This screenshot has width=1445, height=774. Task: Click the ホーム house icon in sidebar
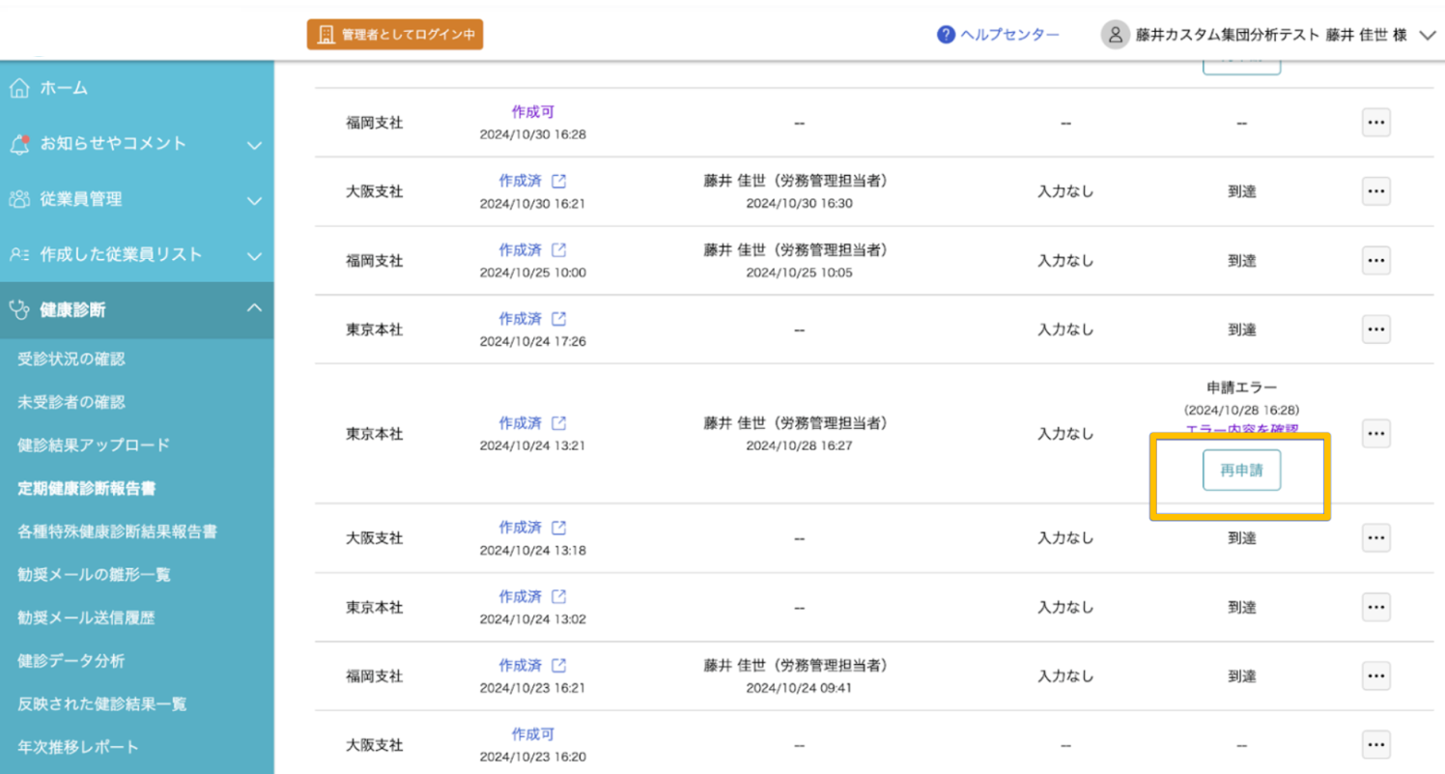(18, 88)
